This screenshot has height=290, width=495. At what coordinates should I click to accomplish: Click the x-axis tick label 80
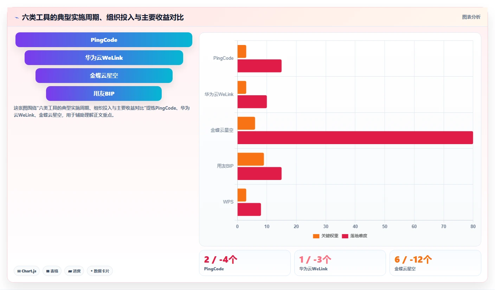coord(473,226)
